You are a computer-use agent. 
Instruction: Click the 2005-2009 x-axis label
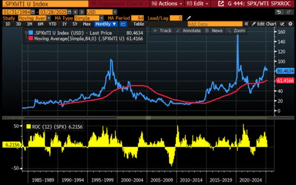[x=162, y=180]
